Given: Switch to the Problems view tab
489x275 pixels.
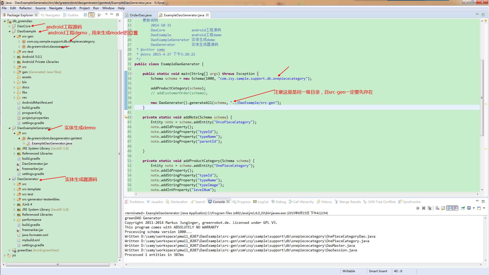Looking at the screenshot, I should coord(134,202).
